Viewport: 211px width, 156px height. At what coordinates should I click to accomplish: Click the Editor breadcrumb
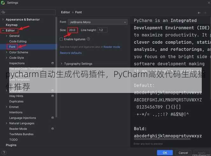pyautogui.click(x=66, y=12)
